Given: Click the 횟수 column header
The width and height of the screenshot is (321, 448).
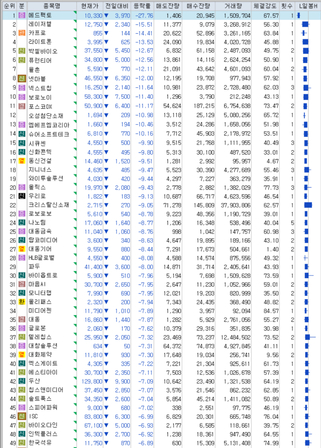Looking at the screenshot, I should [x=287, y=6].
